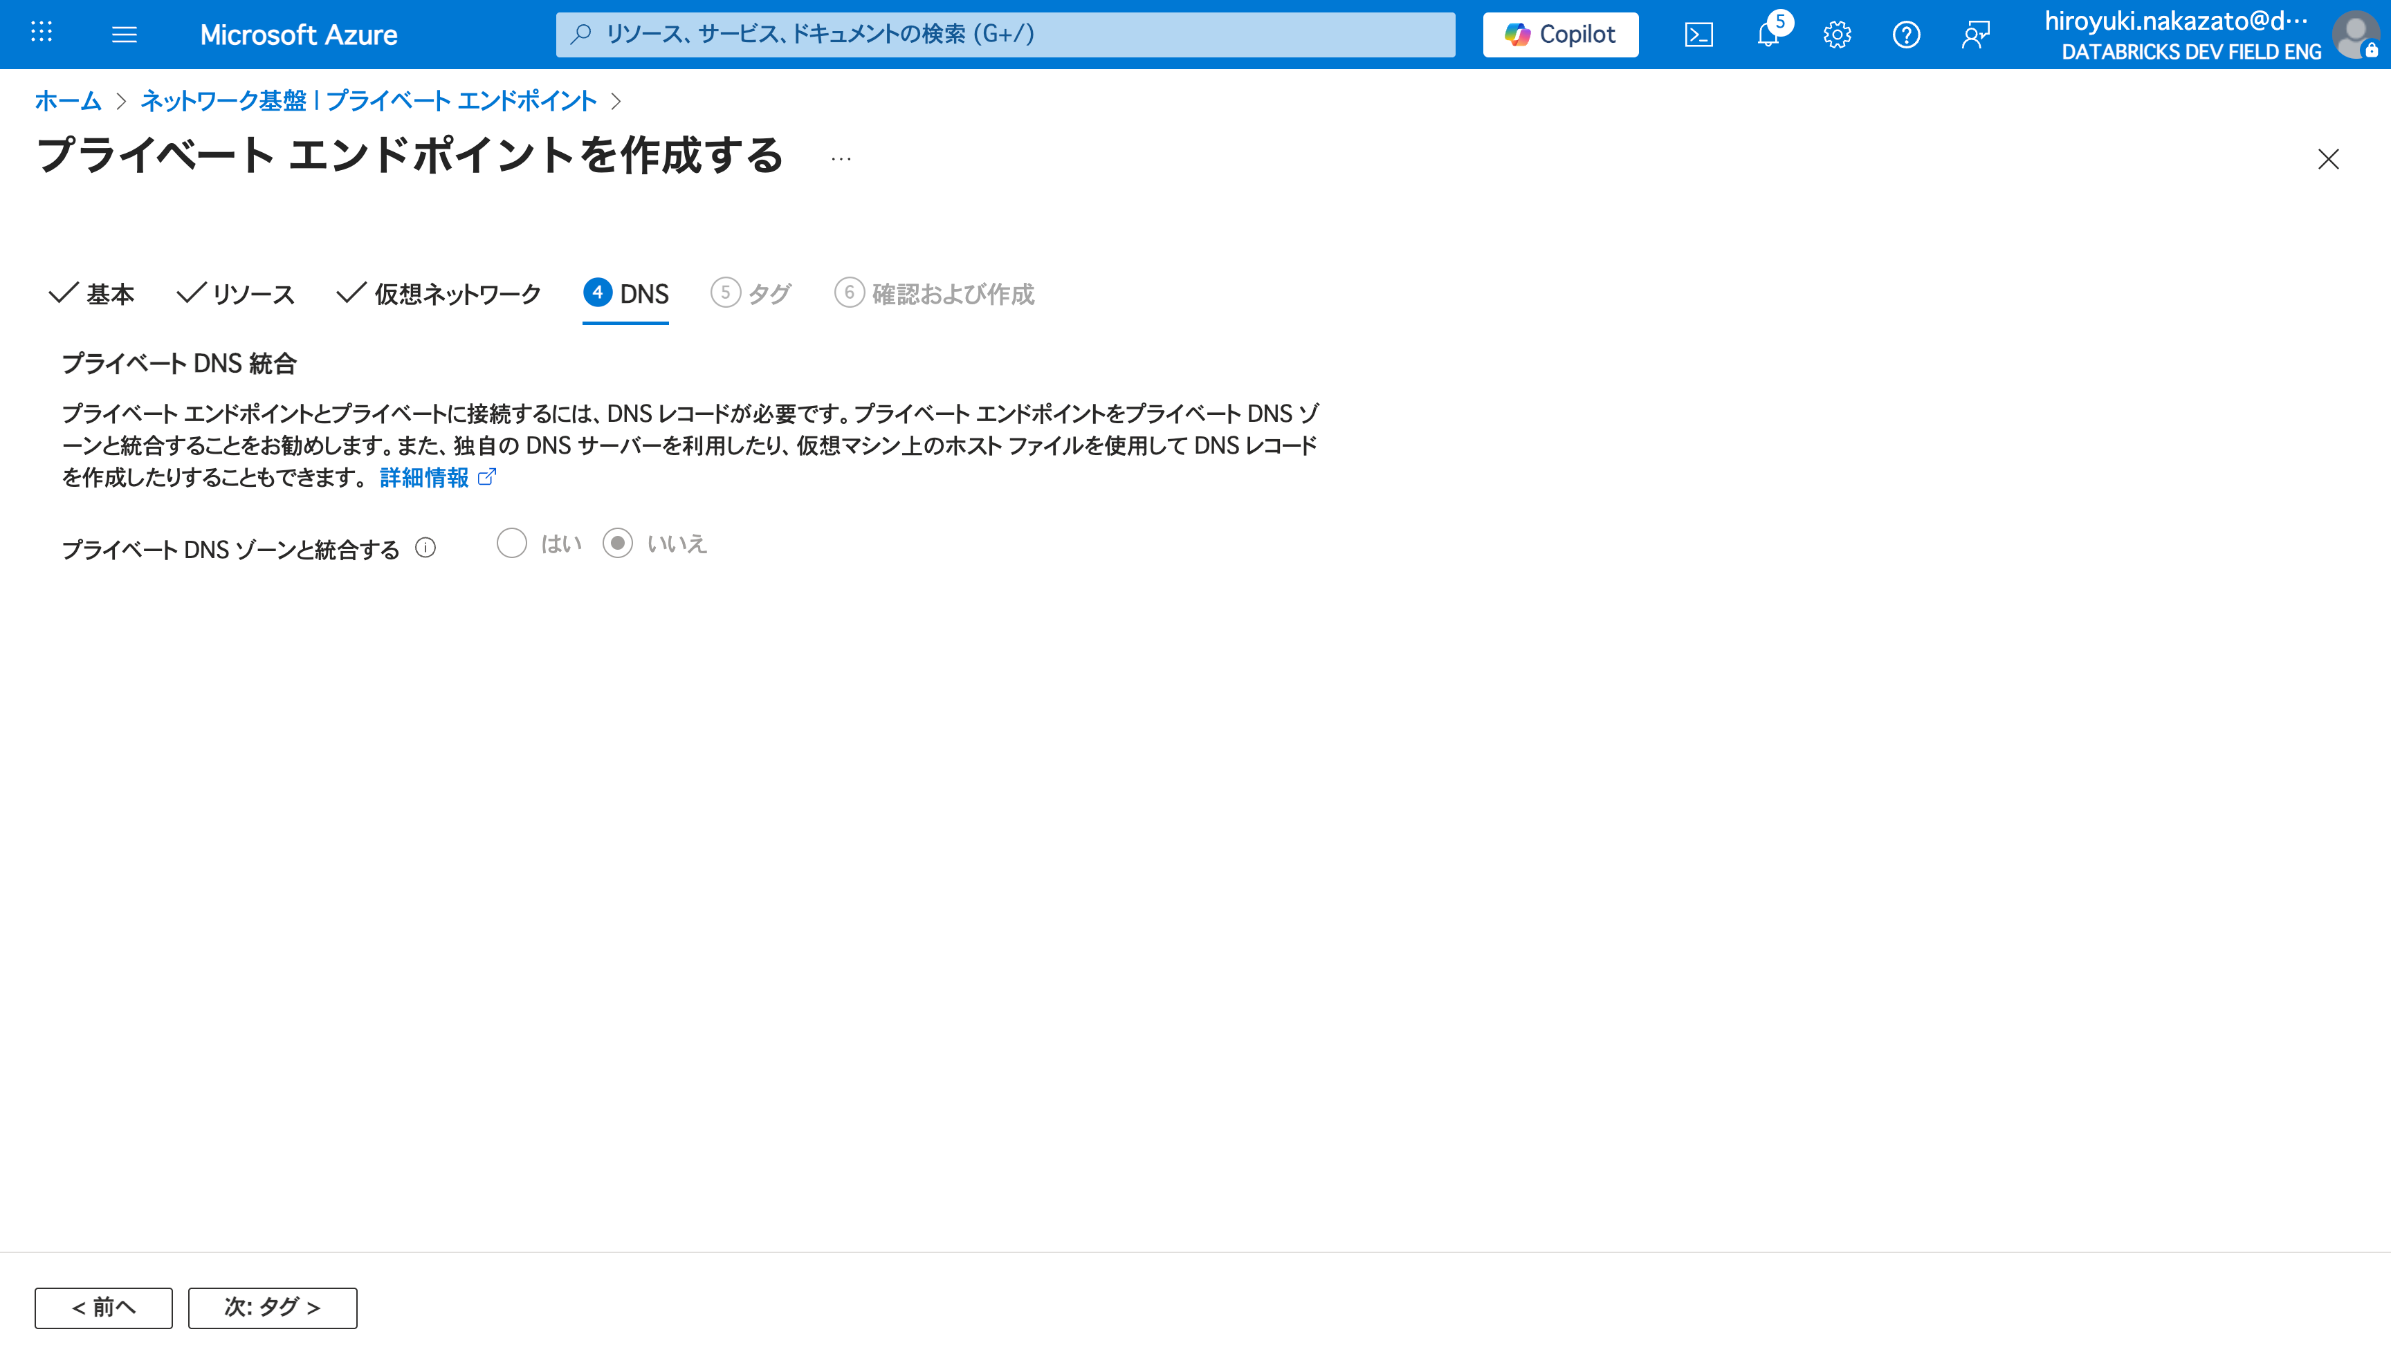2391x1372 pixels.
Task: Select the いいえ radio button
Action: pos(617,543)
